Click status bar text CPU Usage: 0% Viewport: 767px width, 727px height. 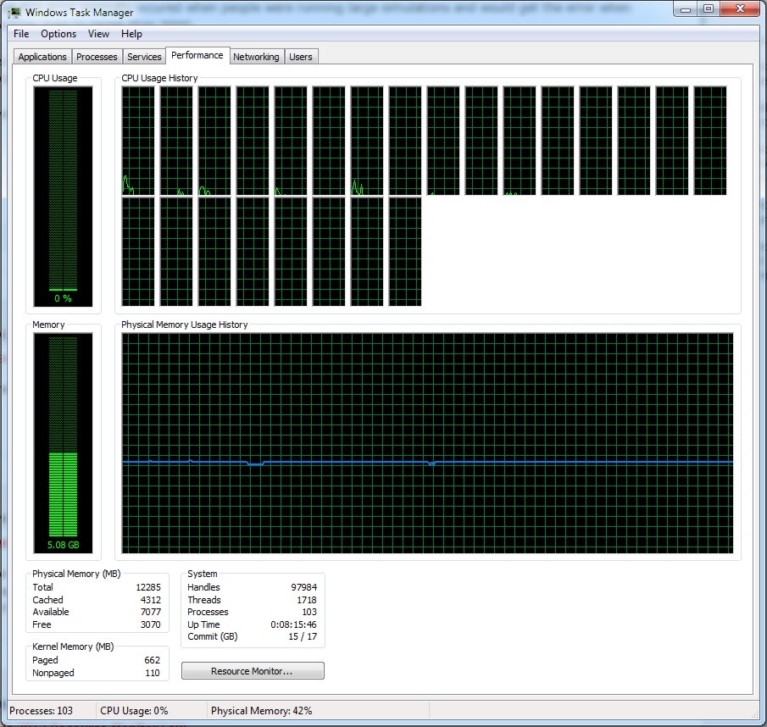coord(134,711)
